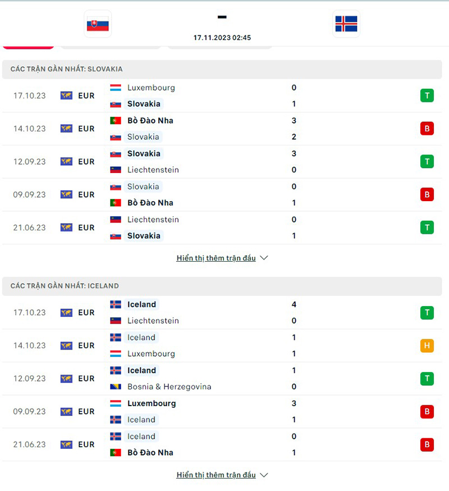Click the green T badge on the Luxembourg-Slovakia row
This screenshot has width=449, height=491.
coord(427,96)
